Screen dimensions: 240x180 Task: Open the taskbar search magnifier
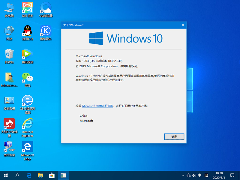click(x=17, y=175)
